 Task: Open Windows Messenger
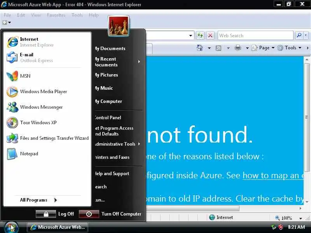(47, 107)
